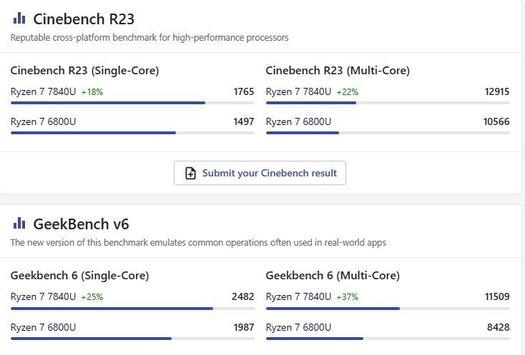525x355 pixels.
Task: Click the Geekbench 6 (Multi-Core) heading
Action: coord(333,276)
